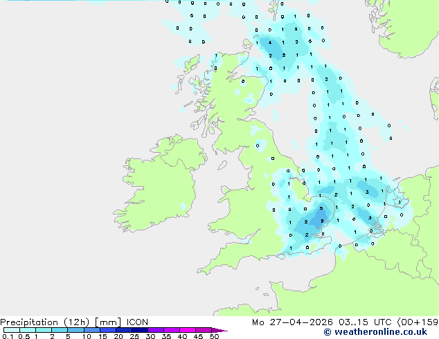This screenshot has height=339, width=439.
Task: Click the 0.5–1 mm legend color swatch
Action: coord(28,330)
